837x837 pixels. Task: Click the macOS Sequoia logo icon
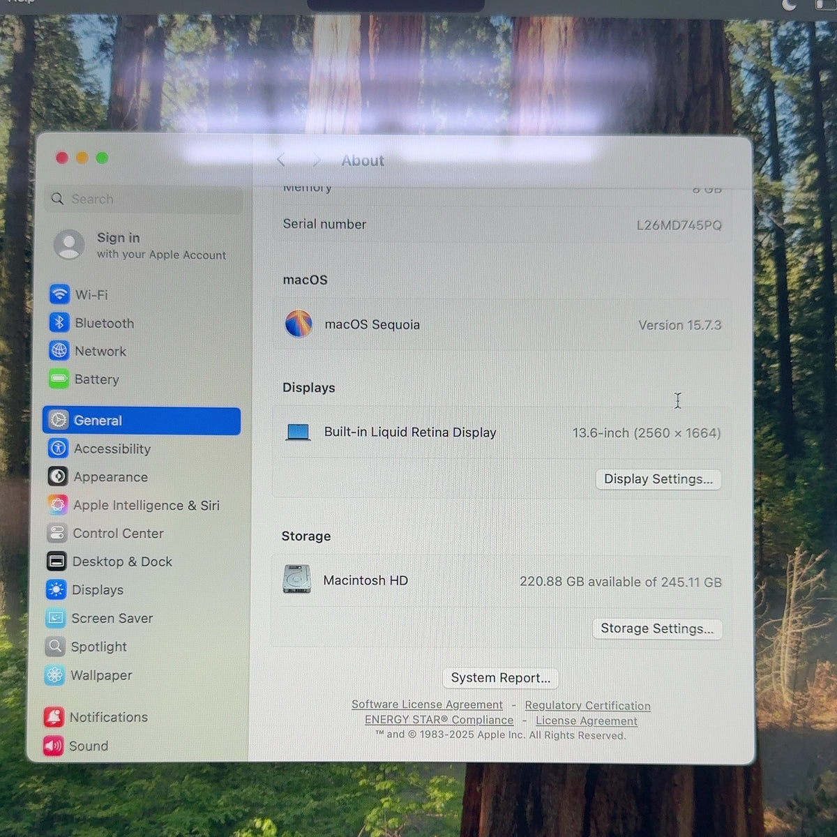[x=299, y=324]
